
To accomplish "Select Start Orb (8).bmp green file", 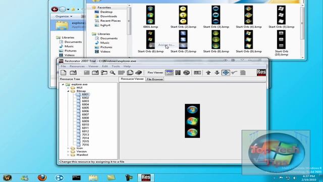I will 216,41.
